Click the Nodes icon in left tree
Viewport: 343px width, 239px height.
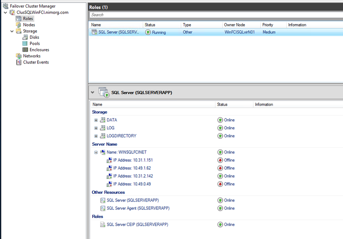click(19, 25)
